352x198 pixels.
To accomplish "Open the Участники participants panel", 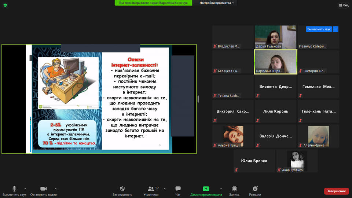I will [150, 189].
